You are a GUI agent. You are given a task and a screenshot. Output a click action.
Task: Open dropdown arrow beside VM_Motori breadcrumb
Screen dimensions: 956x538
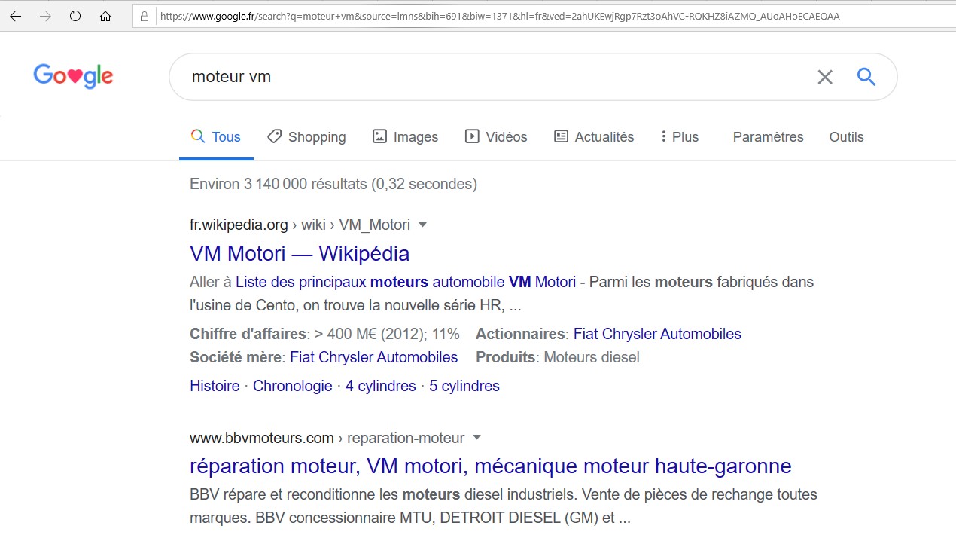click(x=422, y=225)
